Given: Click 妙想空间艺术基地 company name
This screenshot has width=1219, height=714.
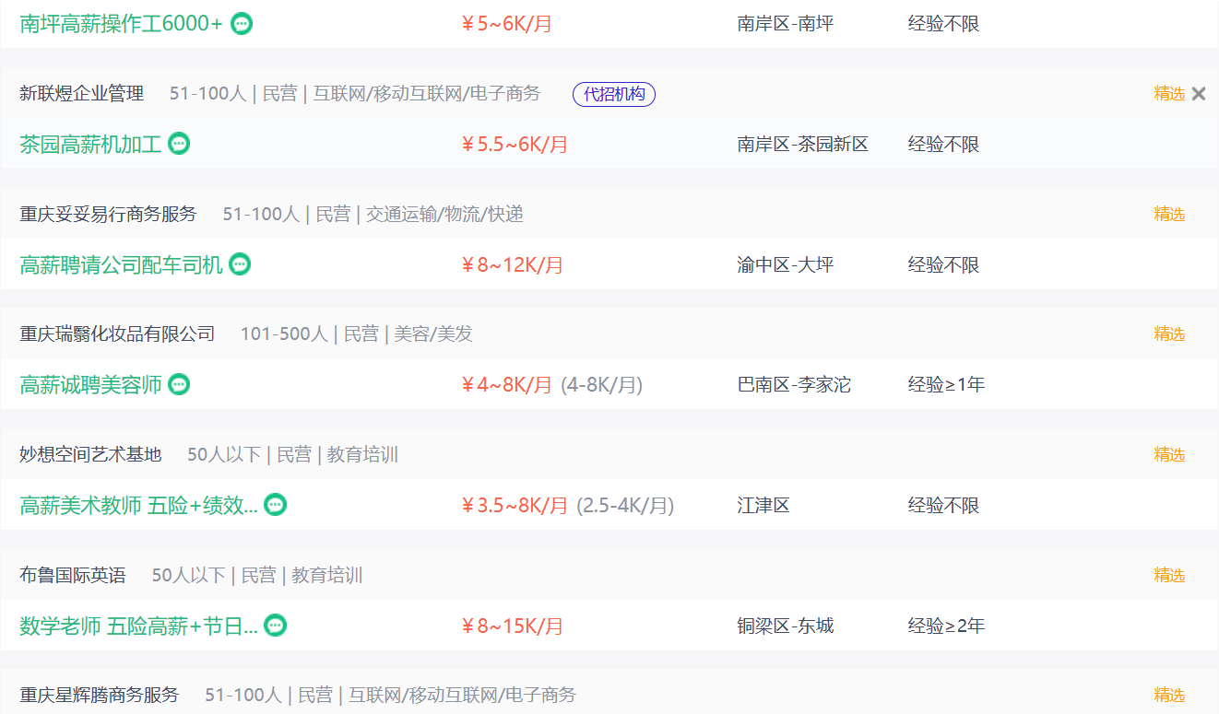Looking at the screenshot, I should (90, 454).
